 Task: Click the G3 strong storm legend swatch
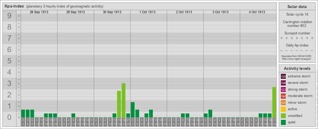pos(283,89)
